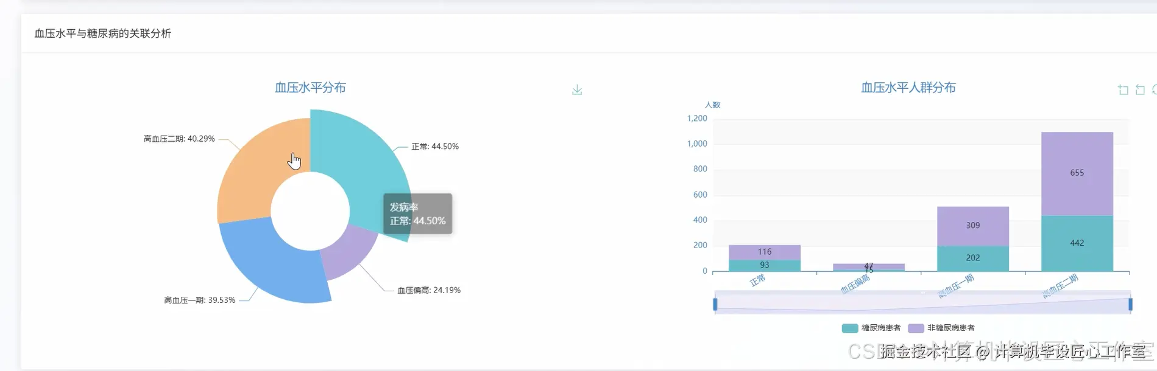The height and width of the screenshot is (371, 1157).
Task: Click the partially visible restore icon
Action: click(1154, 90)
